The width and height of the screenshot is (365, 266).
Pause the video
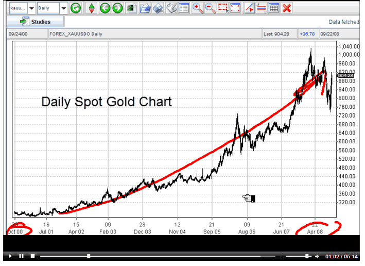point(21,256)
